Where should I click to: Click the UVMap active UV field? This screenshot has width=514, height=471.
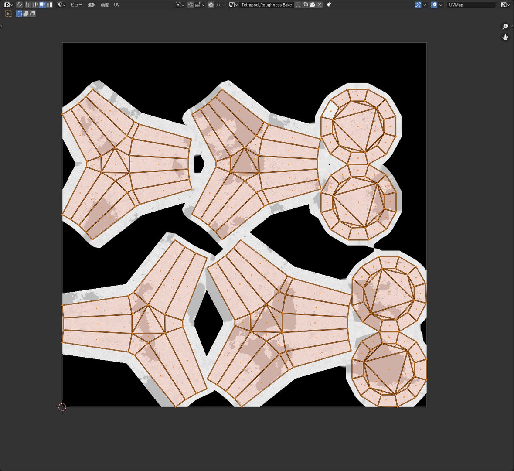click(x=471, y=5)
